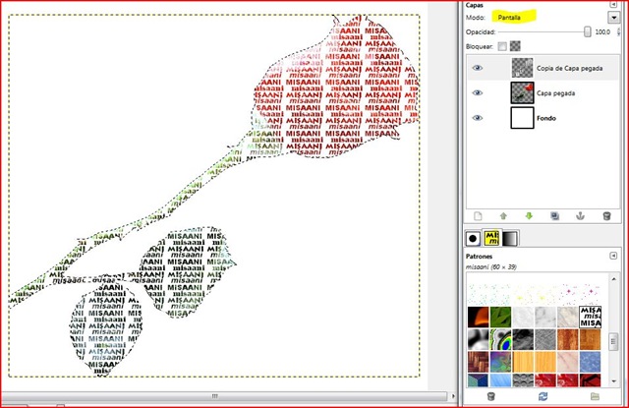
Task: Pick the gray bumpy waves pattern
Action: [x=523, y=380]
